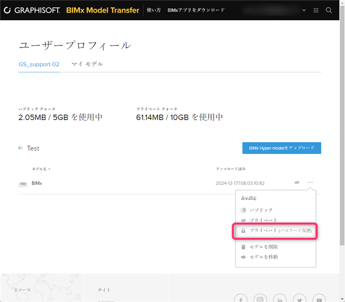Open the 使い方 link in header

tap(154, 10)
